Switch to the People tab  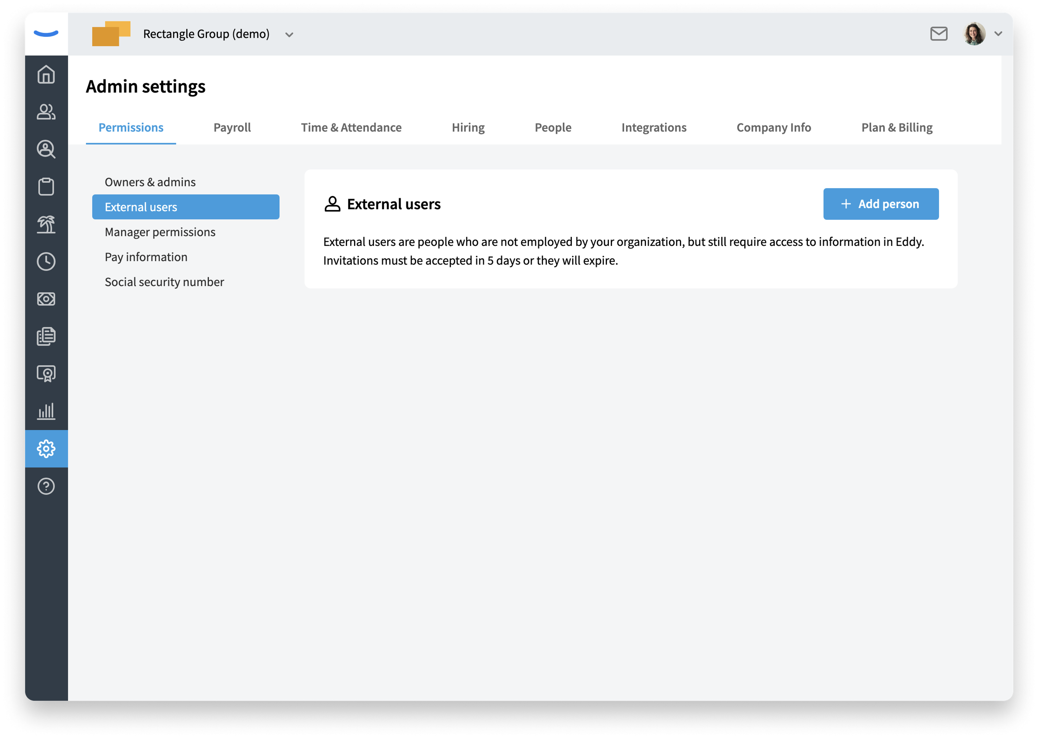click(553, 127)
